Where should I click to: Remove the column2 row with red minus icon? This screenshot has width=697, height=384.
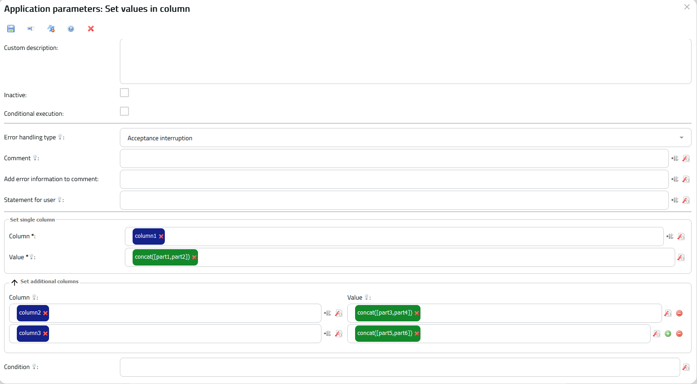[x=679, y=313]
